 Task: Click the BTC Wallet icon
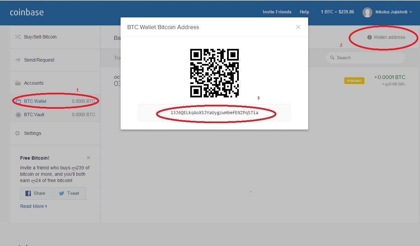click(x=18, y=101)
